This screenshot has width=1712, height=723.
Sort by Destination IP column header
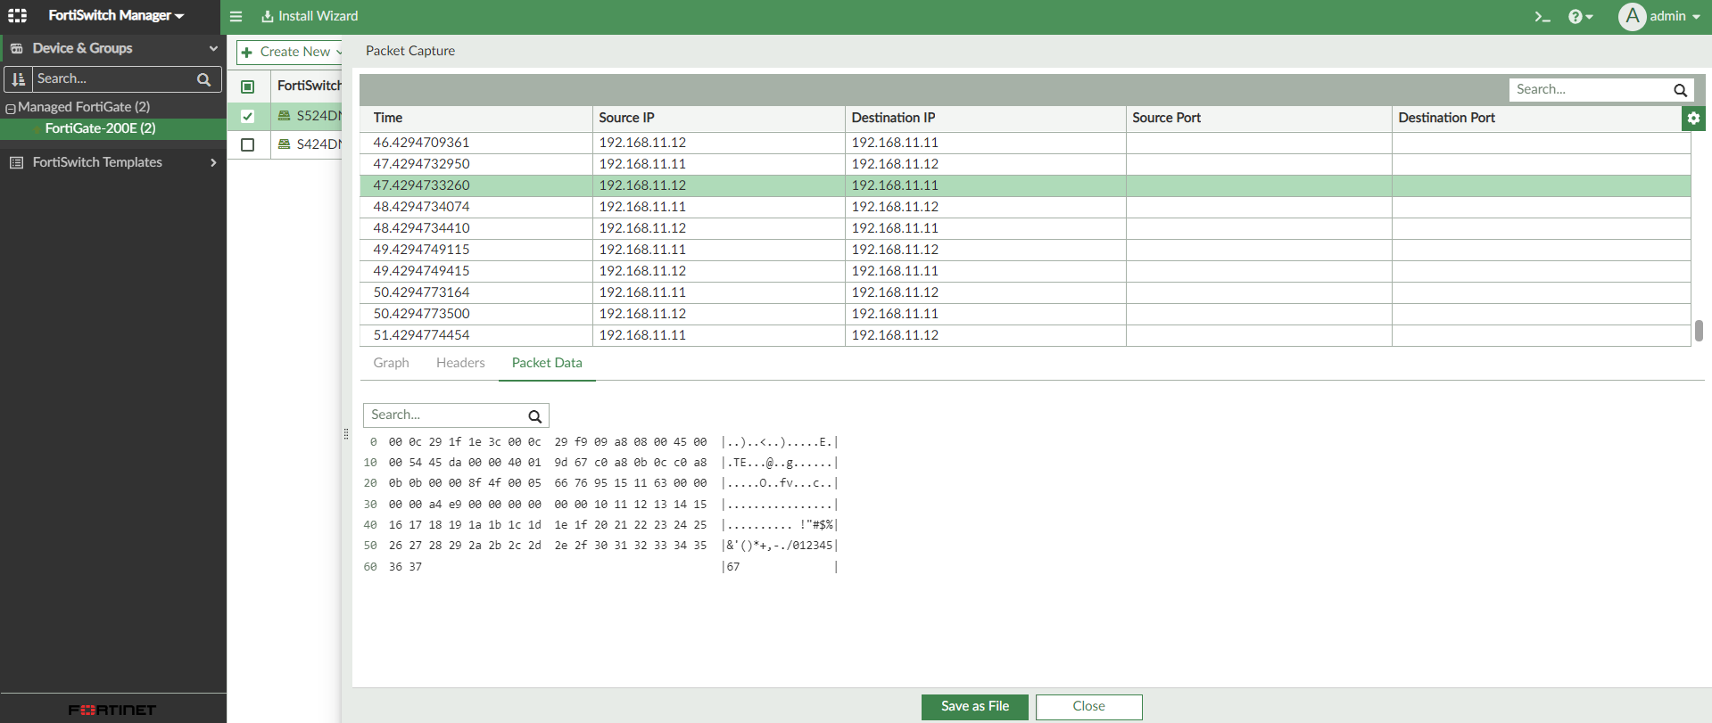tap(985, 118)
